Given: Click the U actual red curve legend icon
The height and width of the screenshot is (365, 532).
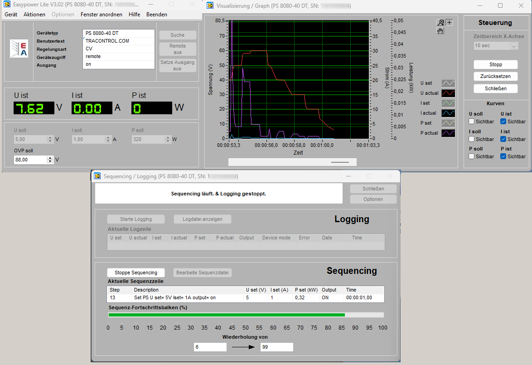Looking at the screenshot, I should (x=448, y=93).
